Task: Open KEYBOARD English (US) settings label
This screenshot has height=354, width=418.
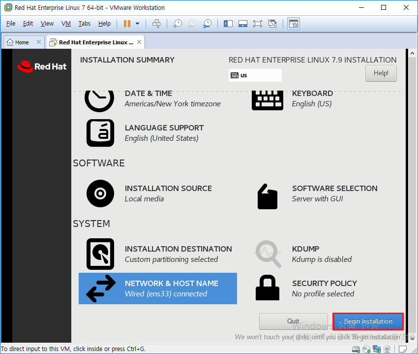Action: 312,98
